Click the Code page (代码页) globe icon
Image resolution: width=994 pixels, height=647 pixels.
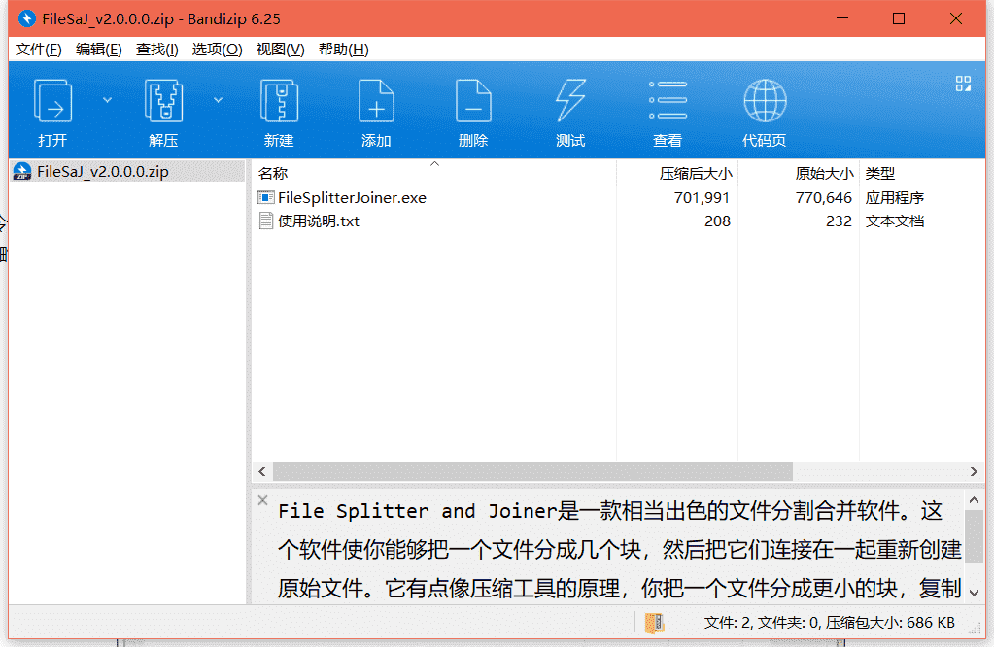click(x=765, y=101)
